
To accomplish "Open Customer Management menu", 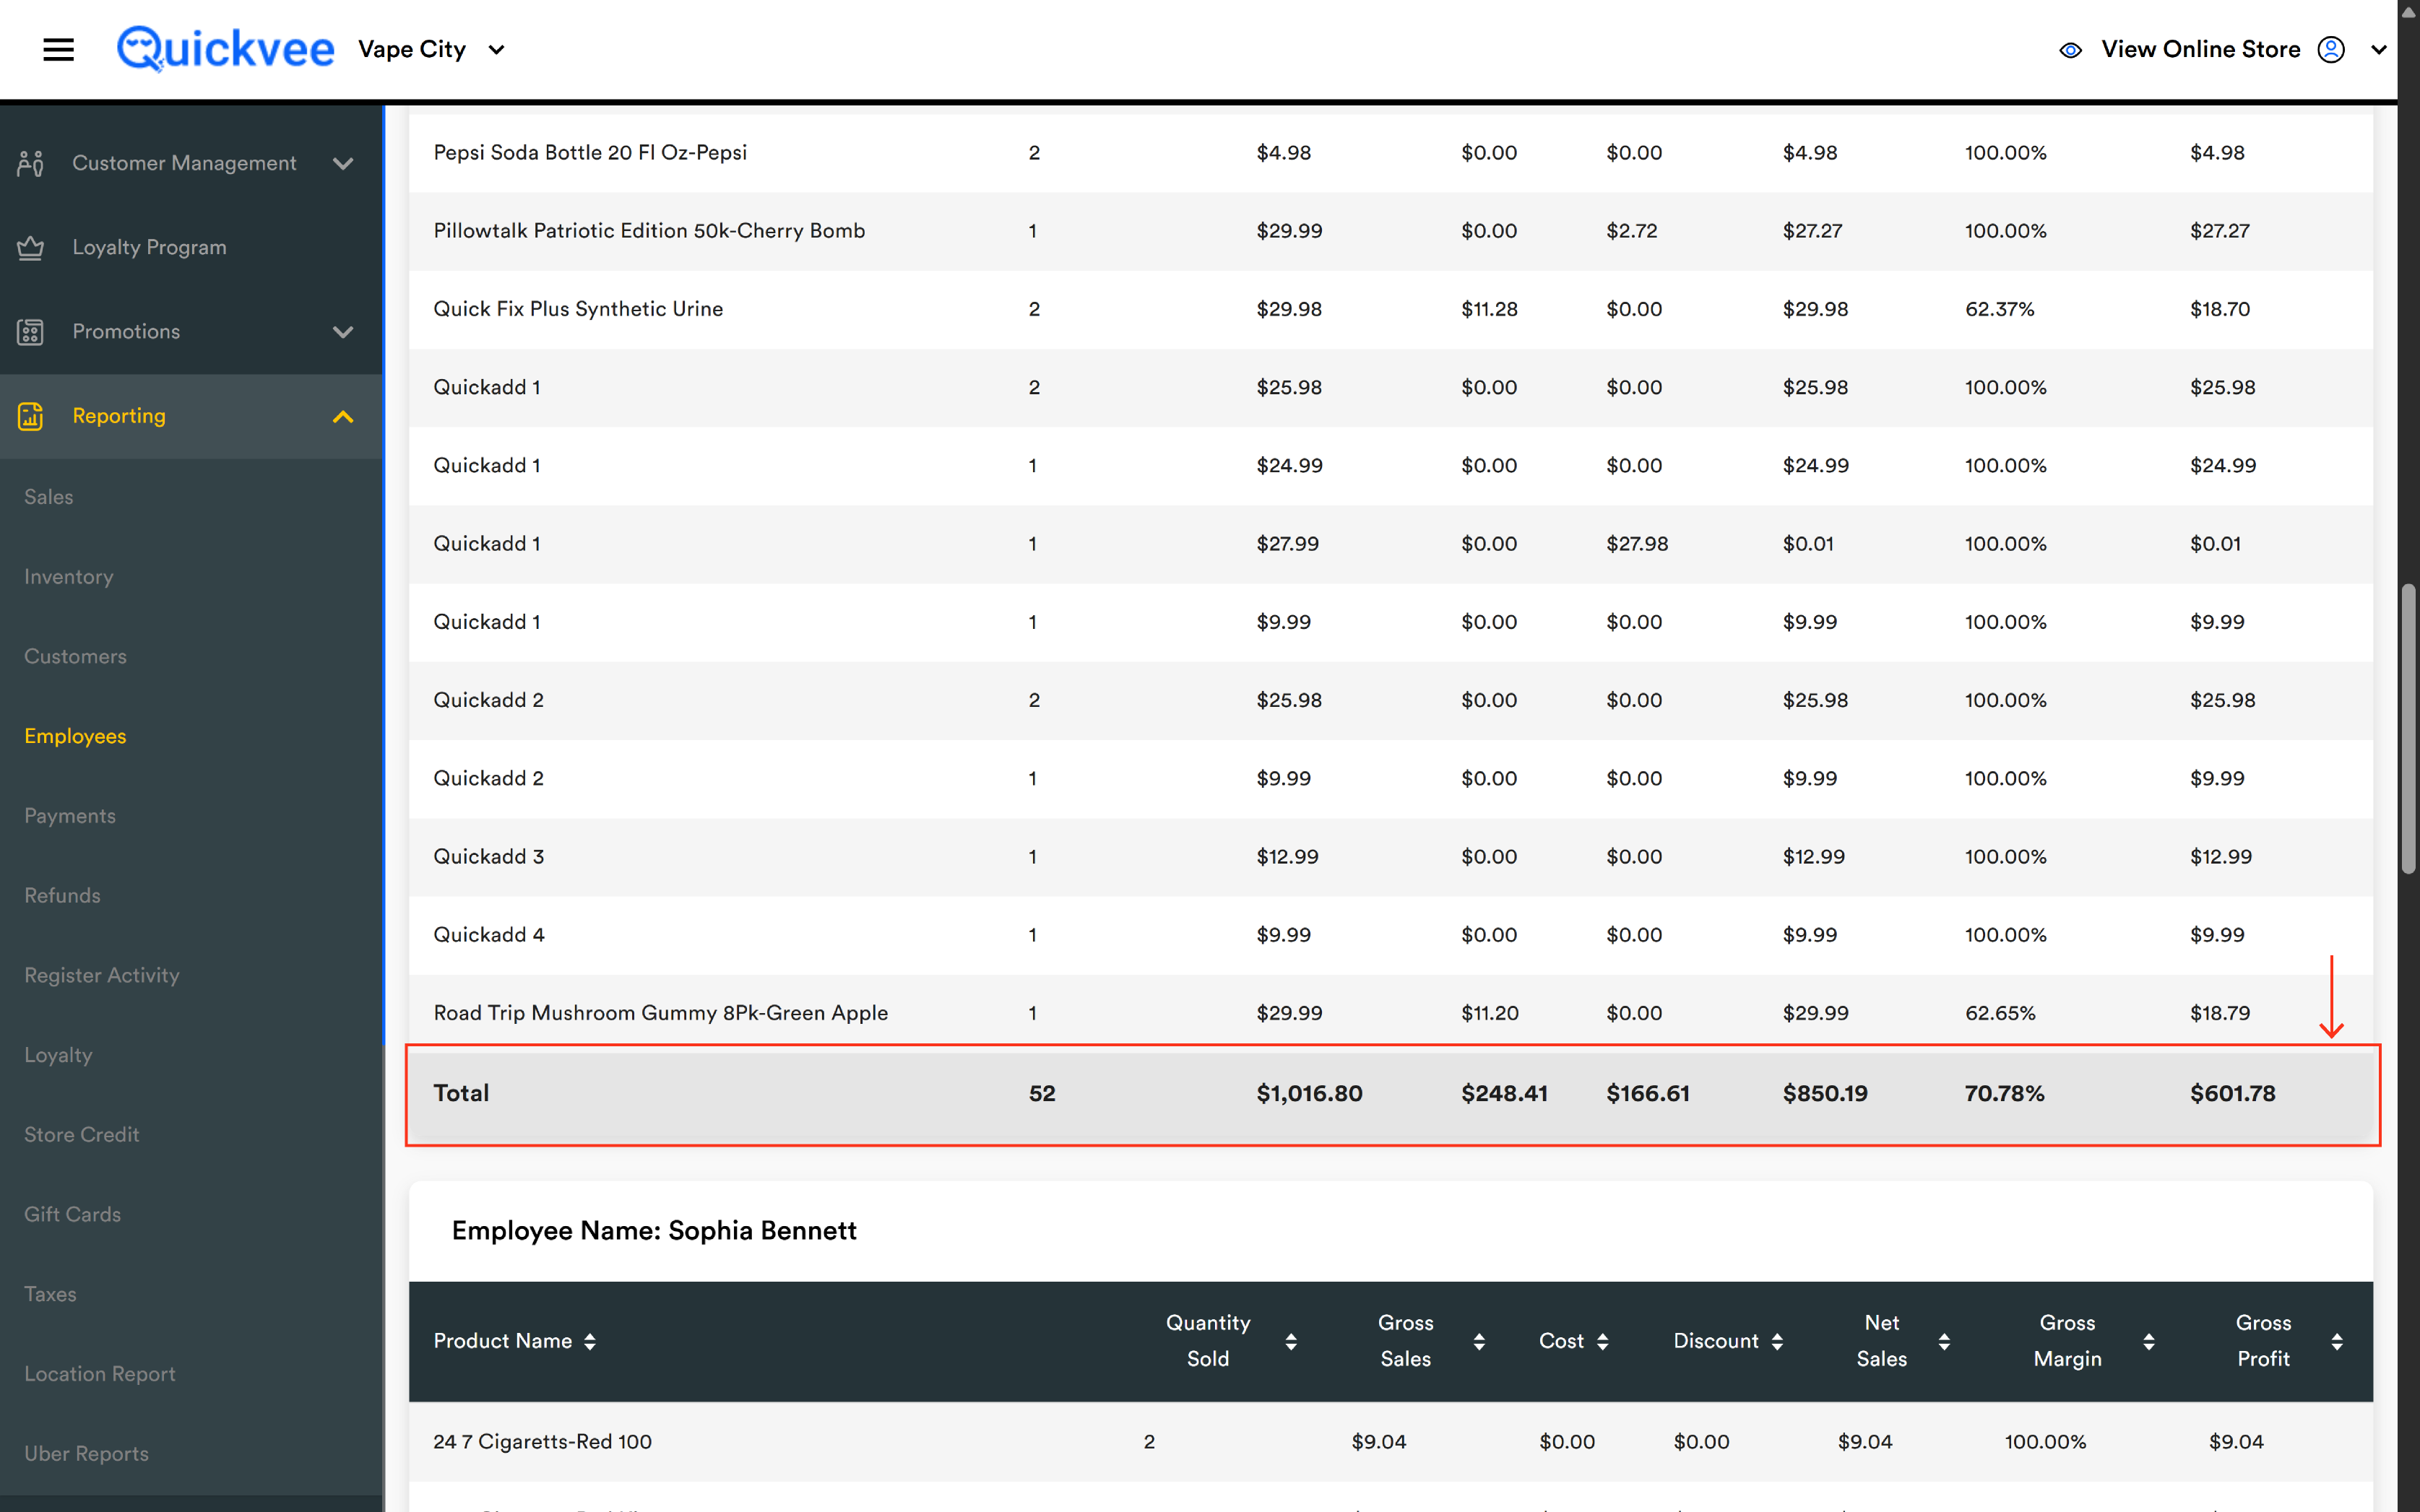I will point(184,163).
